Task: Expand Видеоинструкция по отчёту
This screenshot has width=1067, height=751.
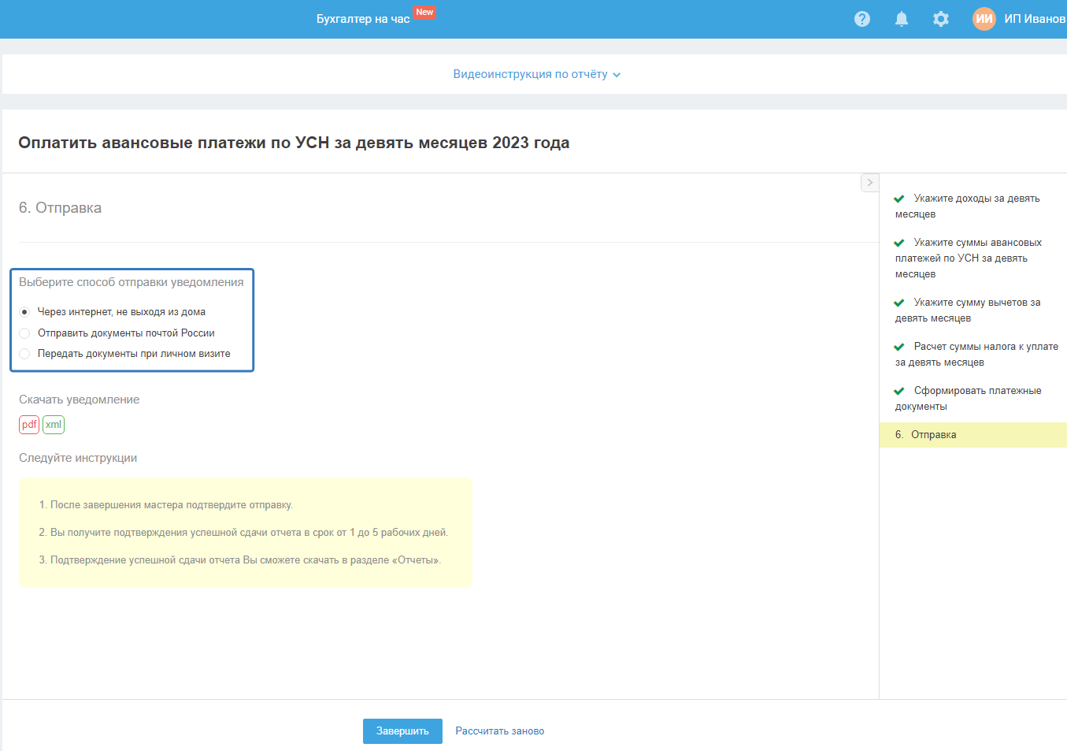Action: click(x=537, y=74)
